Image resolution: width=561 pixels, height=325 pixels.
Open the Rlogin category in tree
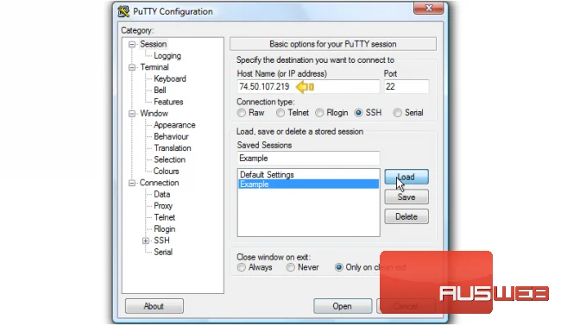click(x=165, y=228)
